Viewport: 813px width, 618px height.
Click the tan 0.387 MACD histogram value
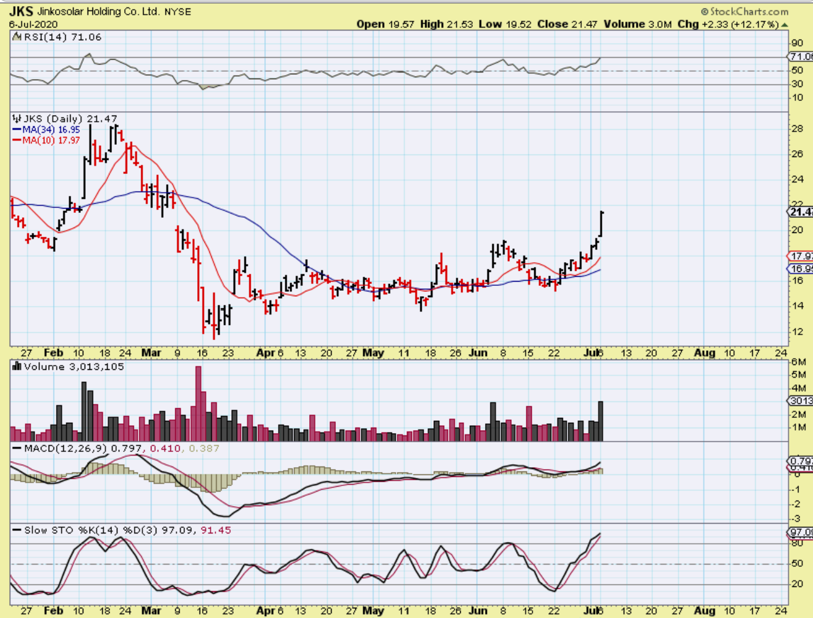point(204,448)
